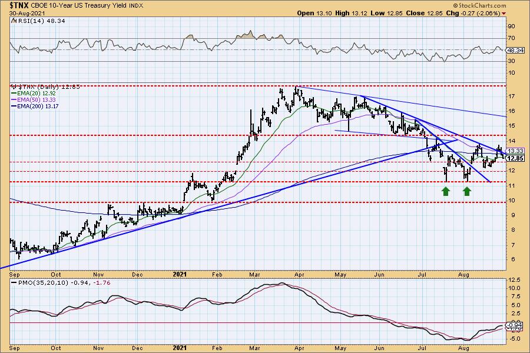Image resolution: width=530 pixels, height=353 pixels.
Task: Click the Jun label on the bottom PMO axis
Action: (x=379, y=348)
